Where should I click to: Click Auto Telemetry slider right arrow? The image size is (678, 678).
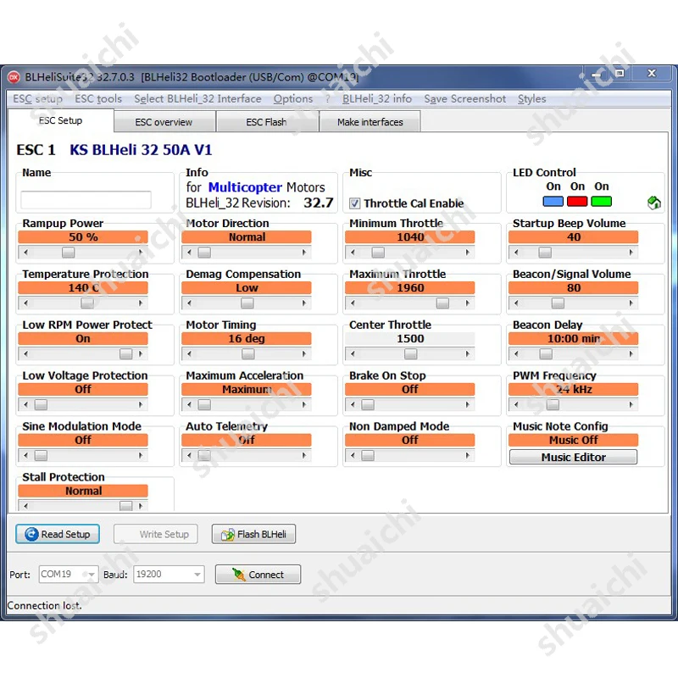304,455
